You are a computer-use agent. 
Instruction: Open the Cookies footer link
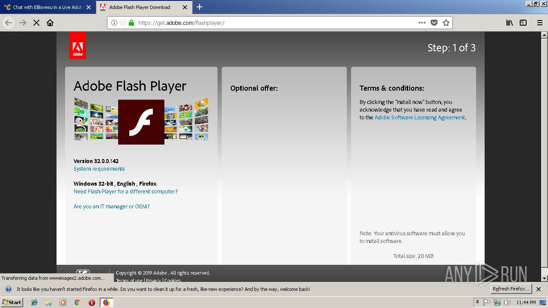[173, 281]
